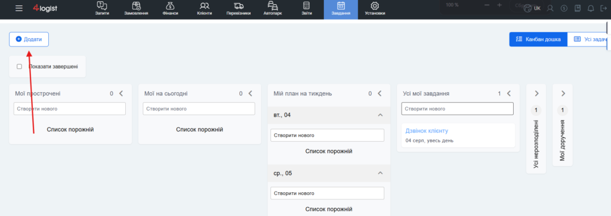Toggle the Показати завершені checkbox
Viewport: 611px width, 216px height.
click(19, 67)
